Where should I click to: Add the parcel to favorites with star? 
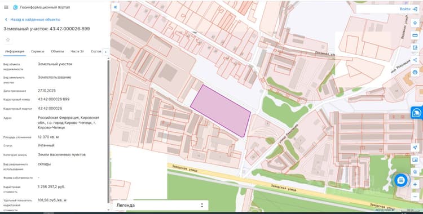pos(8,40)
